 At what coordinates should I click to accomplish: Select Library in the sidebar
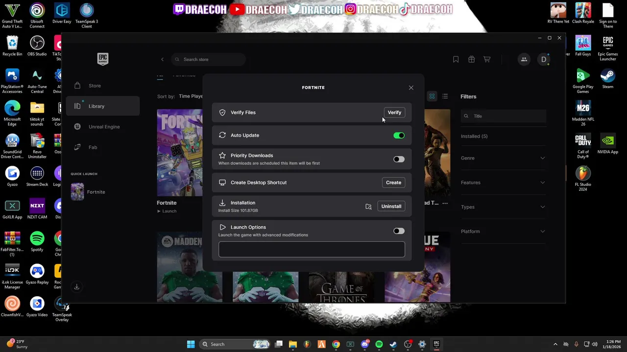(x=103, y=106)
